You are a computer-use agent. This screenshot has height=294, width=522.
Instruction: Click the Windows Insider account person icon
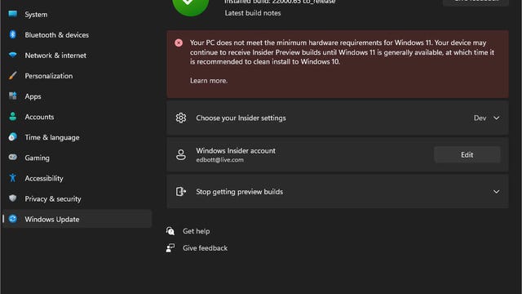(181, 154)
